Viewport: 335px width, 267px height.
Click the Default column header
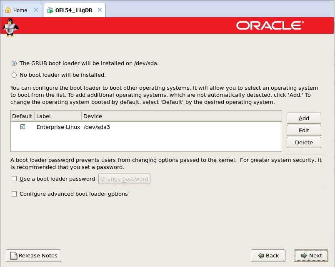22,116
